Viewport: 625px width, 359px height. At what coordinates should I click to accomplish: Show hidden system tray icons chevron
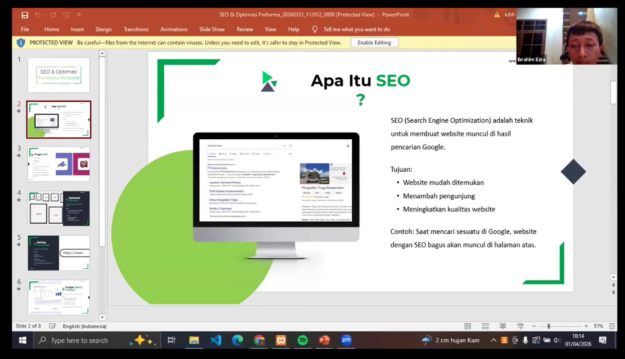(x=493, y=340)
